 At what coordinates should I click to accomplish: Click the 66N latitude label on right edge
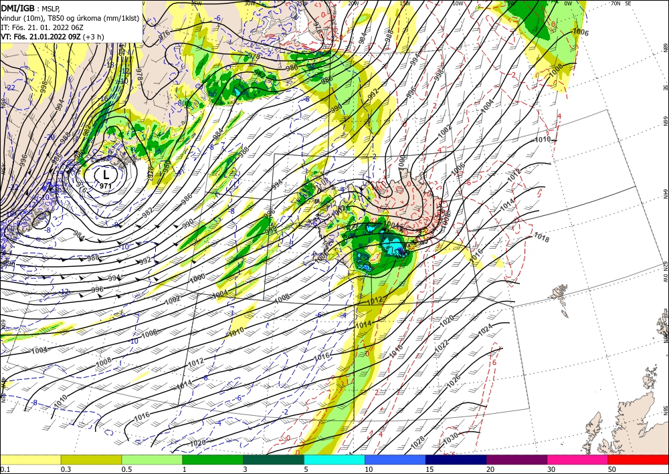[665, 122]
